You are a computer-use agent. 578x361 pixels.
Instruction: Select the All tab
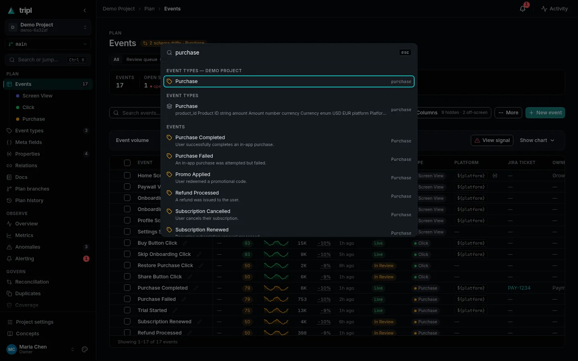pyautogui.click(x=116, y=59)
